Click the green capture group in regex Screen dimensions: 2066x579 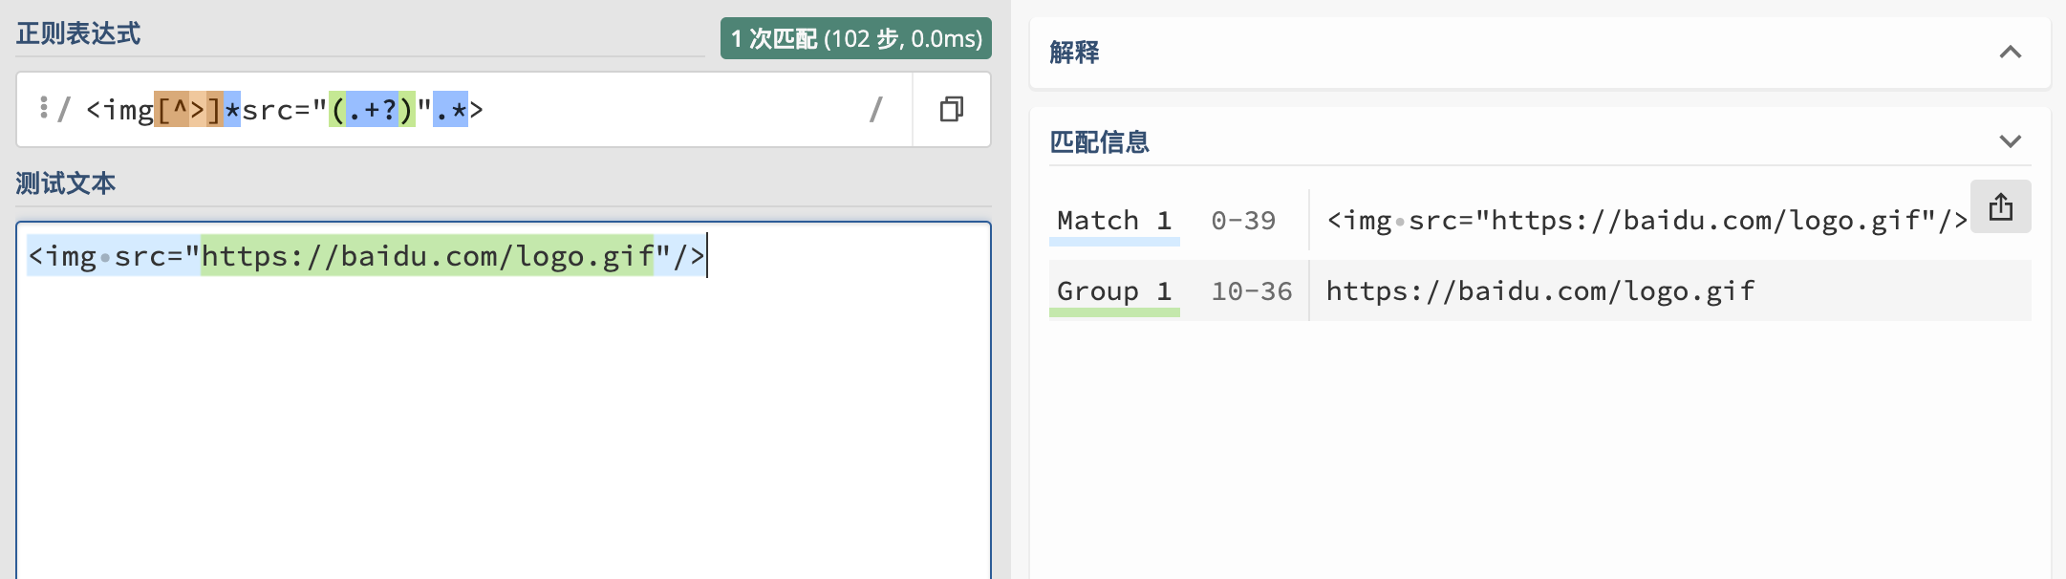click(372, 110)
